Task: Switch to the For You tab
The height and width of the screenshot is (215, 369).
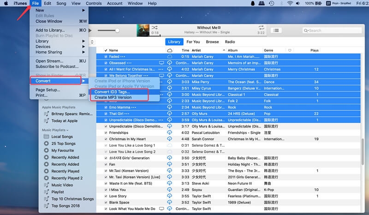Action: (193, 42)
